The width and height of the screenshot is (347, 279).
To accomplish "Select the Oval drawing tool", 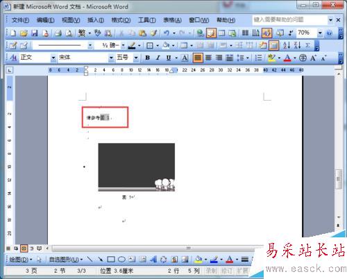I will coord(121,260).
